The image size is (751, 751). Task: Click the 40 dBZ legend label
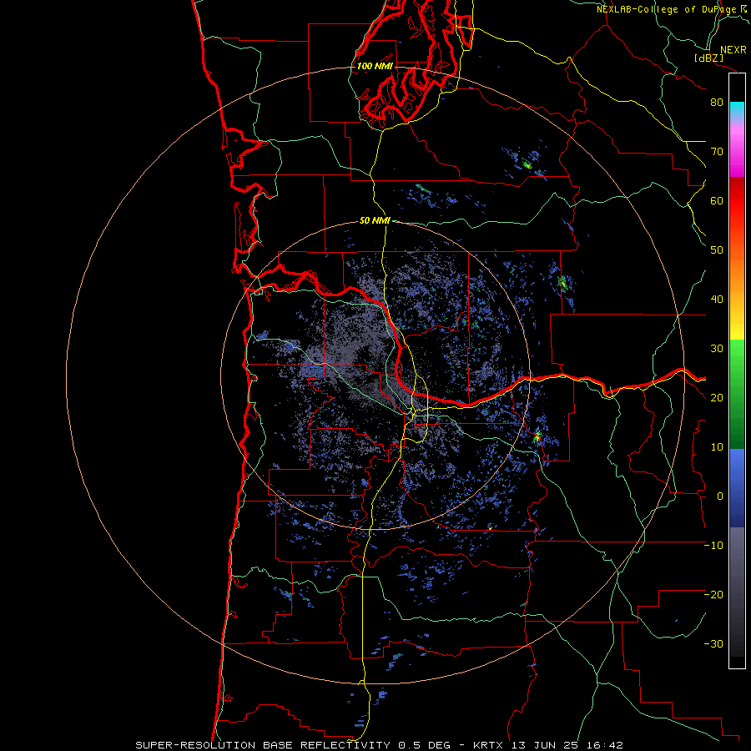(x=717, y=300)
